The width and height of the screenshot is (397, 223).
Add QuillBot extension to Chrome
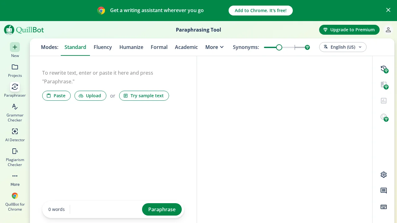pos(261,10)
